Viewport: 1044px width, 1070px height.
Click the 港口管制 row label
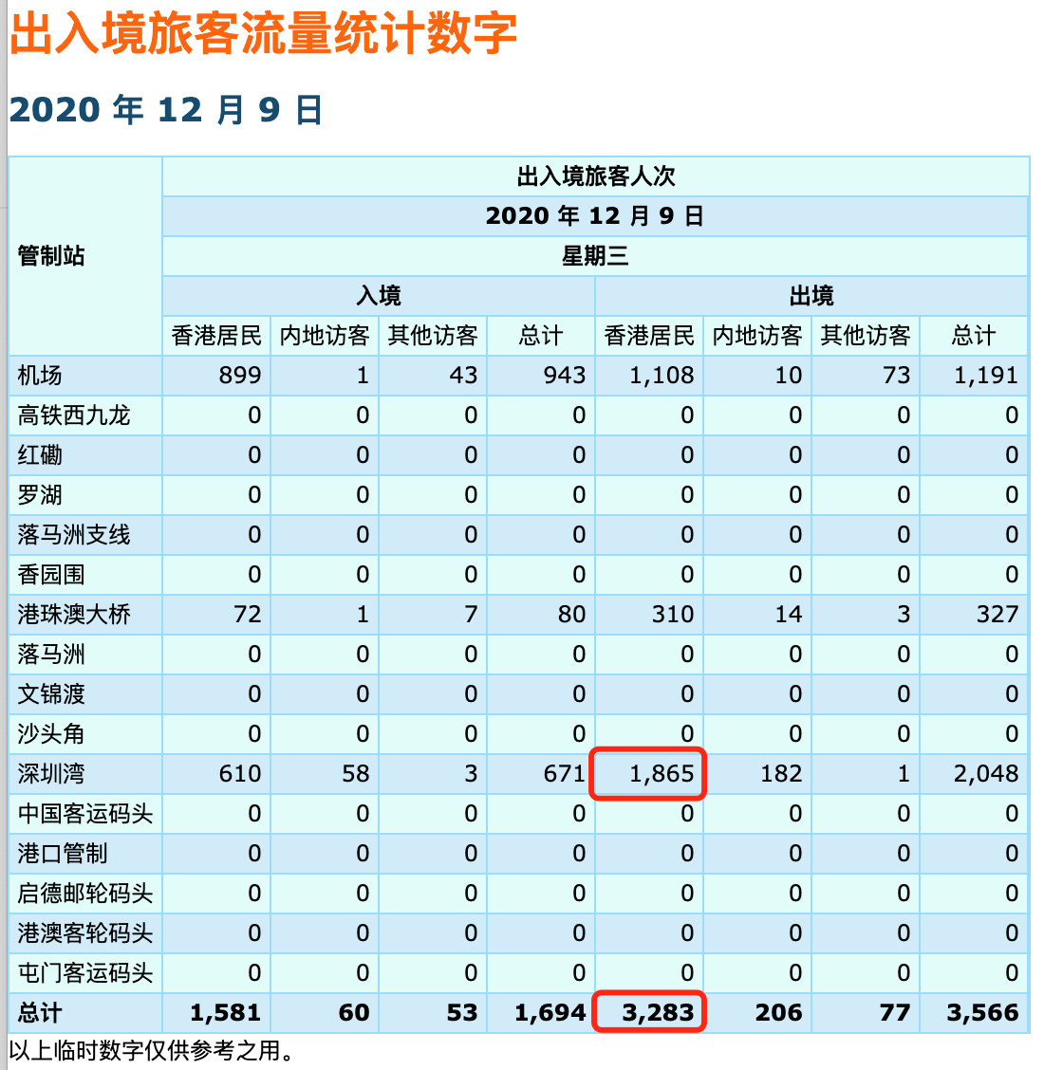click(x=63, y=853)
